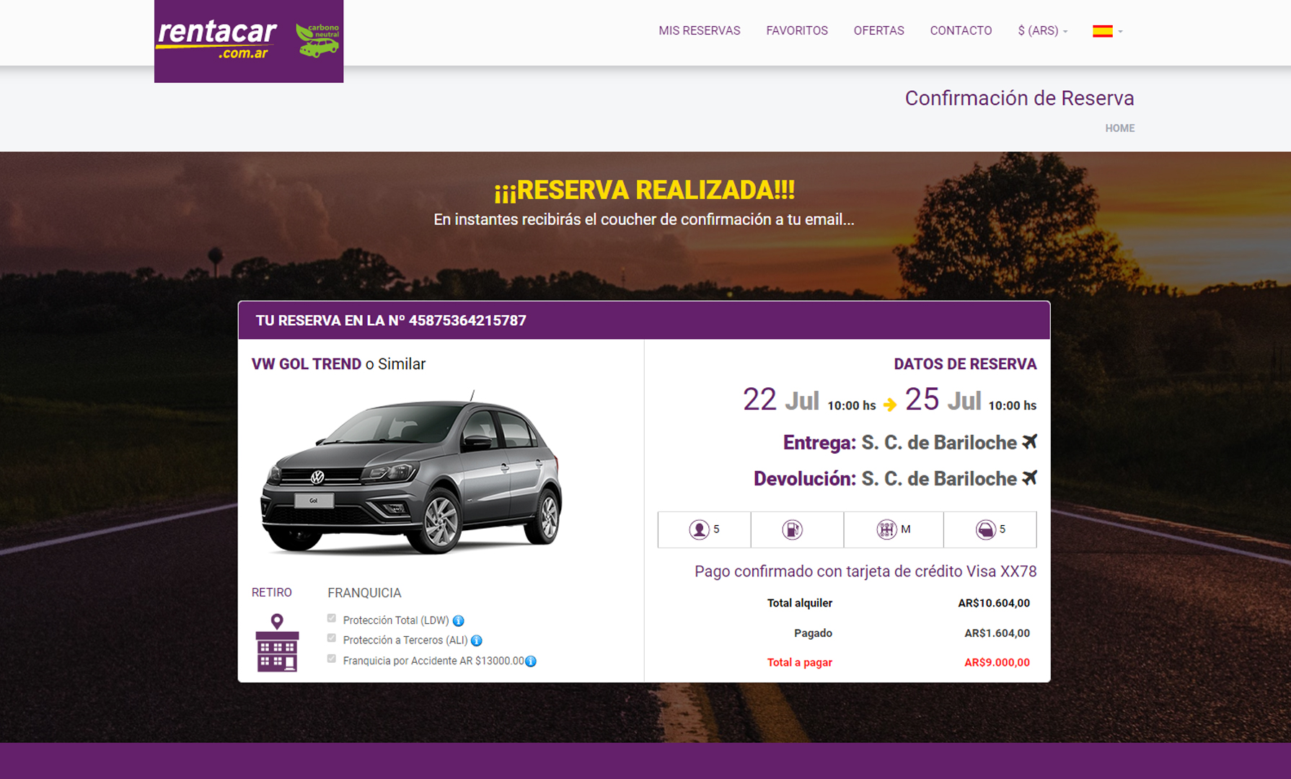1291x779 pixels.
Task: Click the HOME breadcrumb link
Action: 1119,128
